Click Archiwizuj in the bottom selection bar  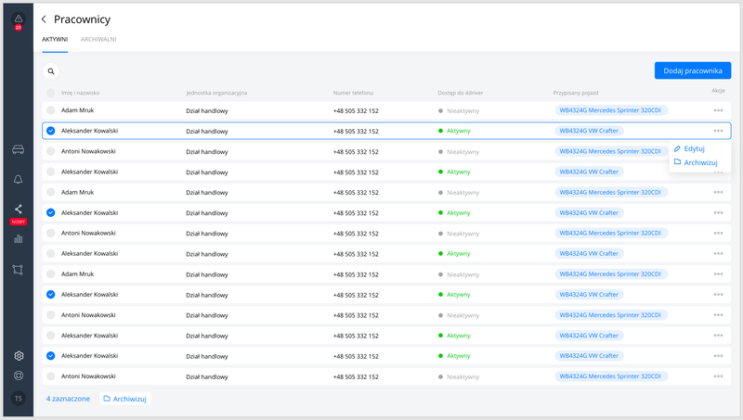point(124,399)
